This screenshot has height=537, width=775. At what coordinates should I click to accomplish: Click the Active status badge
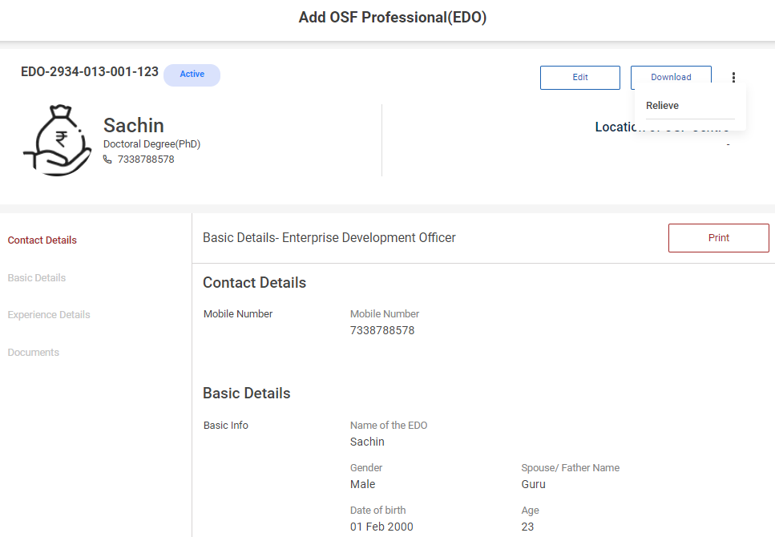click(x=192, y=75)
